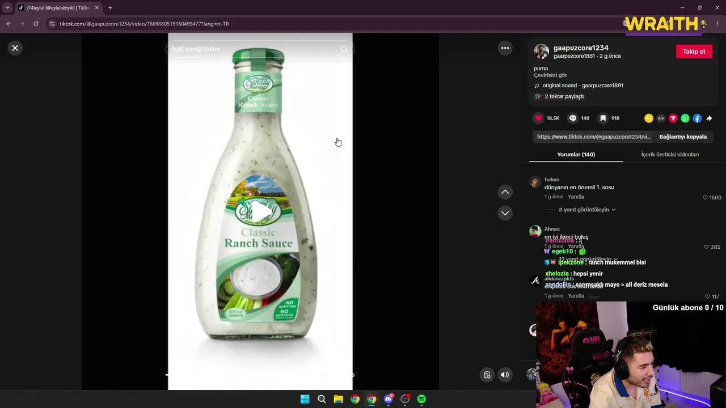726x408 pixels.
Task: Close the TikTok browser tab
Action: 96,8
